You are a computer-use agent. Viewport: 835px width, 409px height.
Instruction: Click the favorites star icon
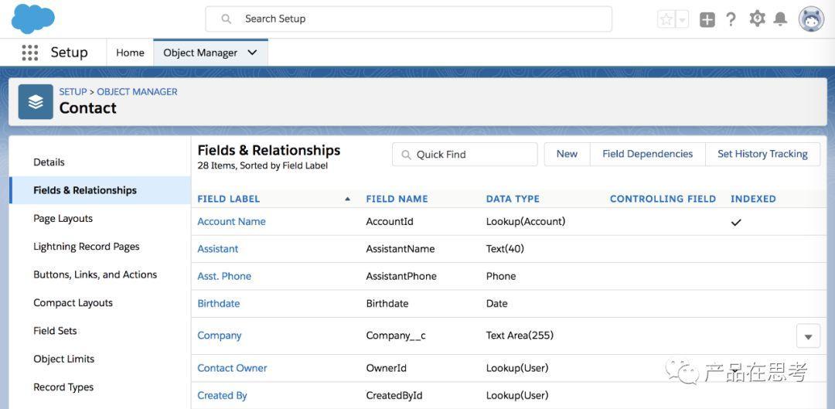coord(666,19)
